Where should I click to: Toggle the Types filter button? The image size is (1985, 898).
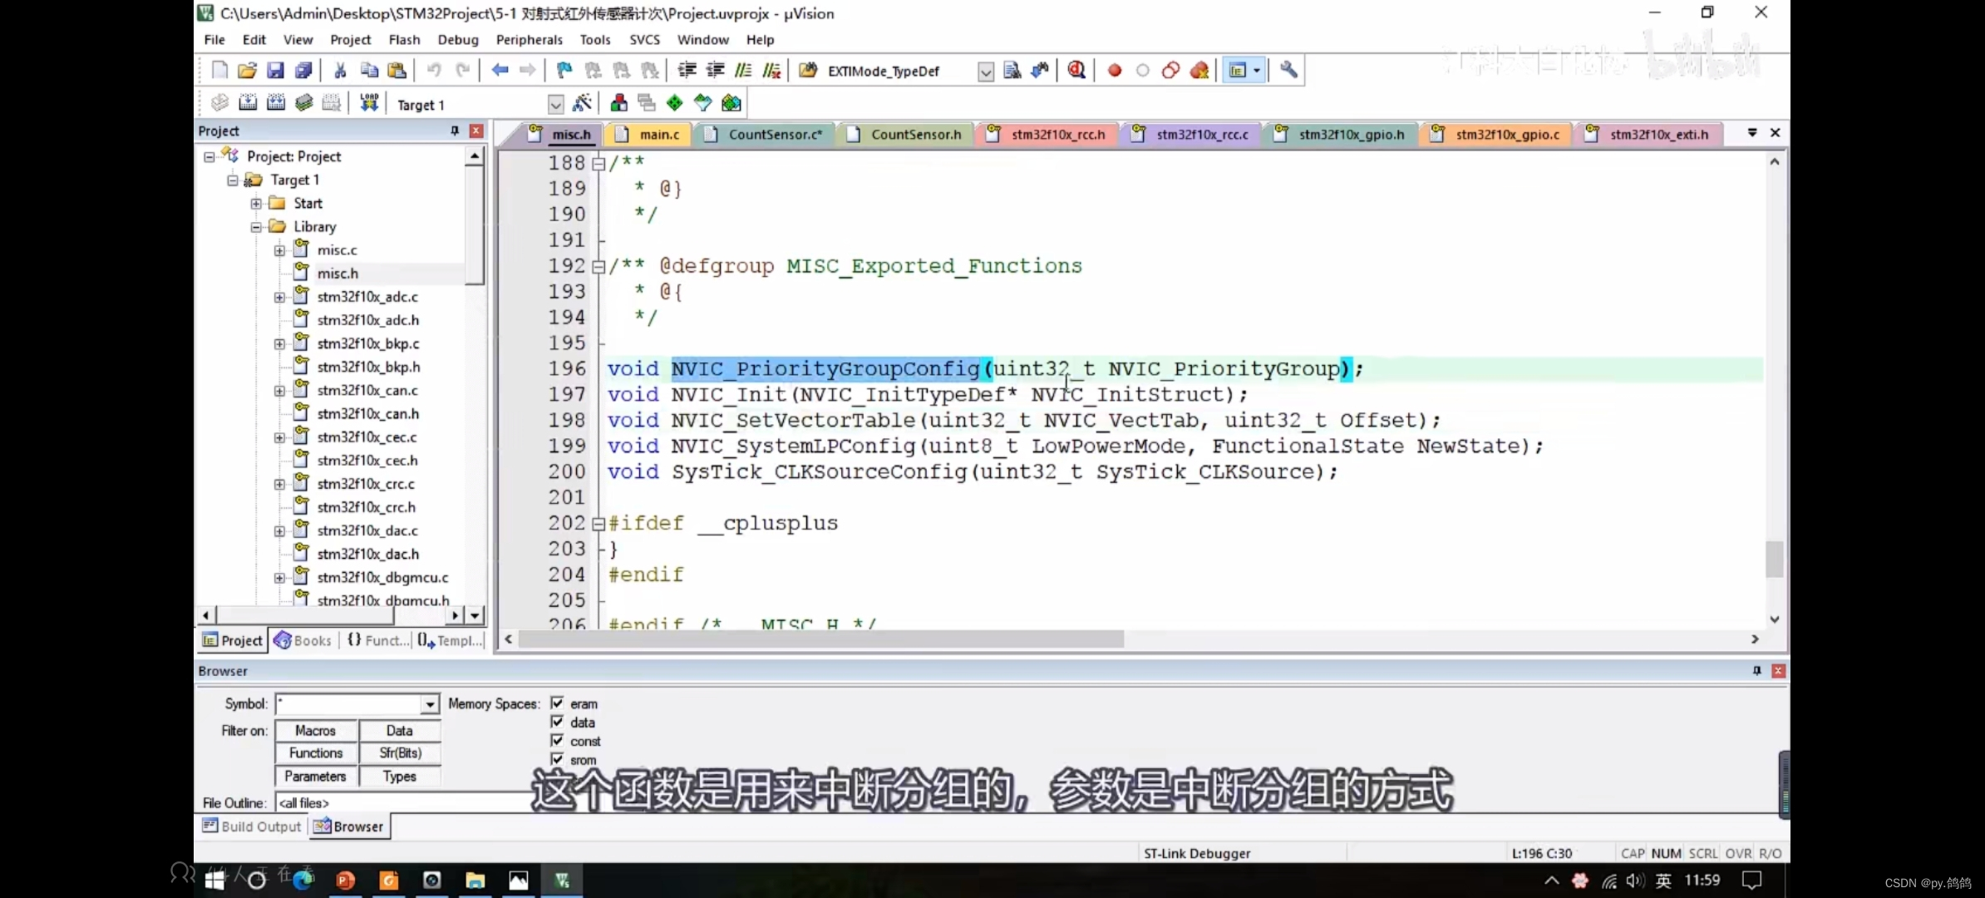tap(400, 776)
